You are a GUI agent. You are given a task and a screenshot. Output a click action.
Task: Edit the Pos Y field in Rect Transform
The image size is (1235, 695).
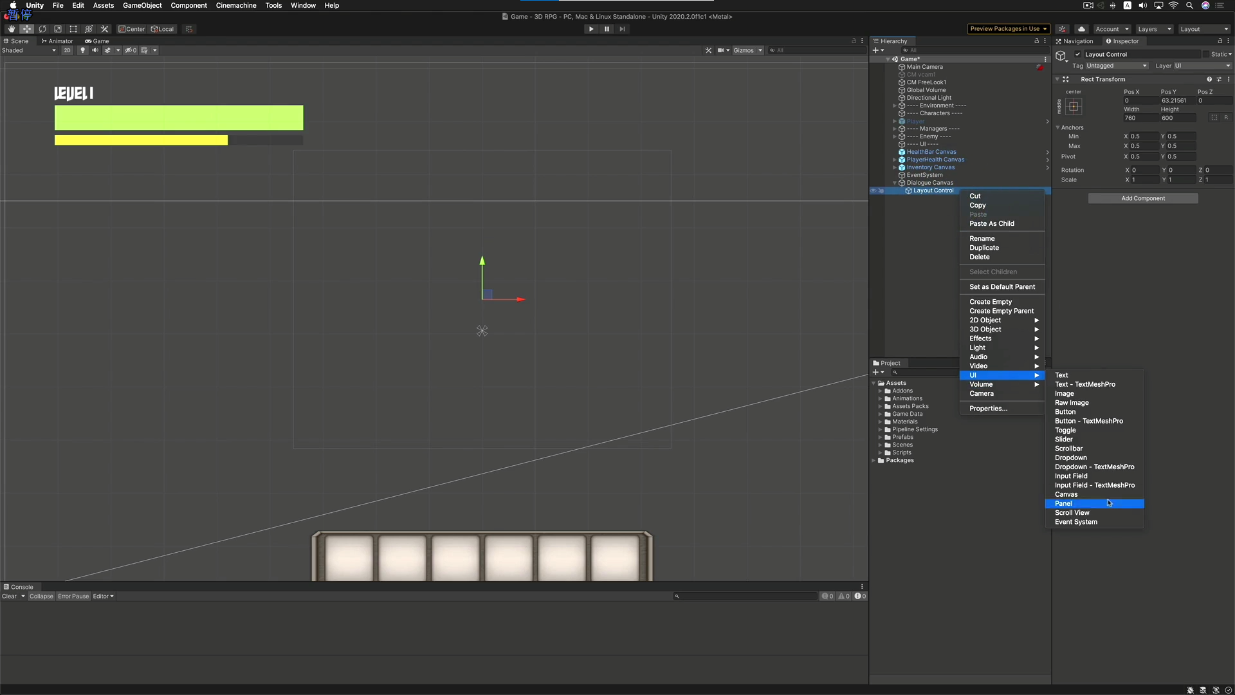tap(1177, 100)
